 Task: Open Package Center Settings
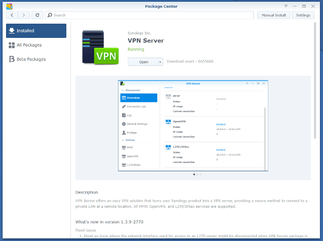click(303, 15)
